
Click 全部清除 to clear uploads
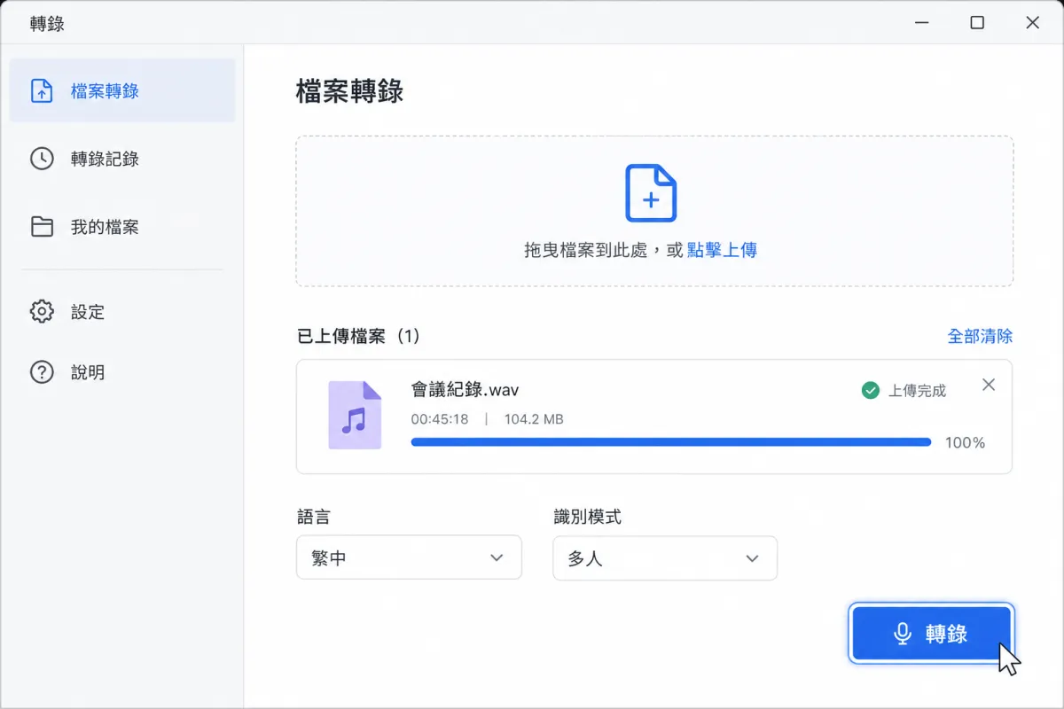980,336
